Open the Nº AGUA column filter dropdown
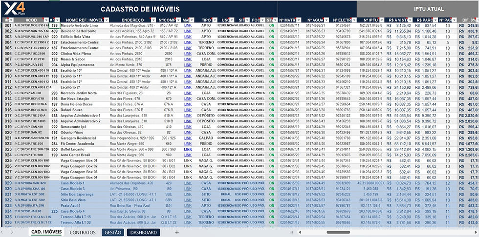 point(326,20)
